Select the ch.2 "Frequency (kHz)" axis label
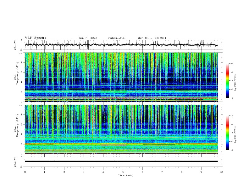Image resolution: width=249 pixels, height=193 pixels. (18, 125)
